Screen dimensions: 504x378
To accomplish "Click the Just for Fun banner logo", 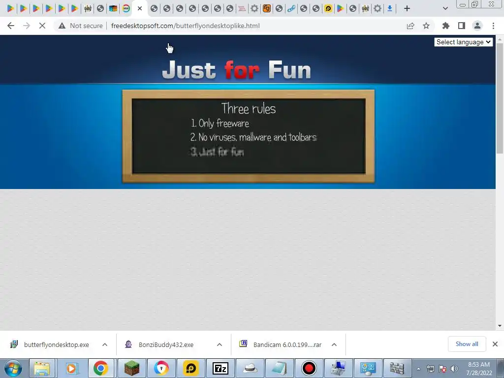I will click(237, 69).
